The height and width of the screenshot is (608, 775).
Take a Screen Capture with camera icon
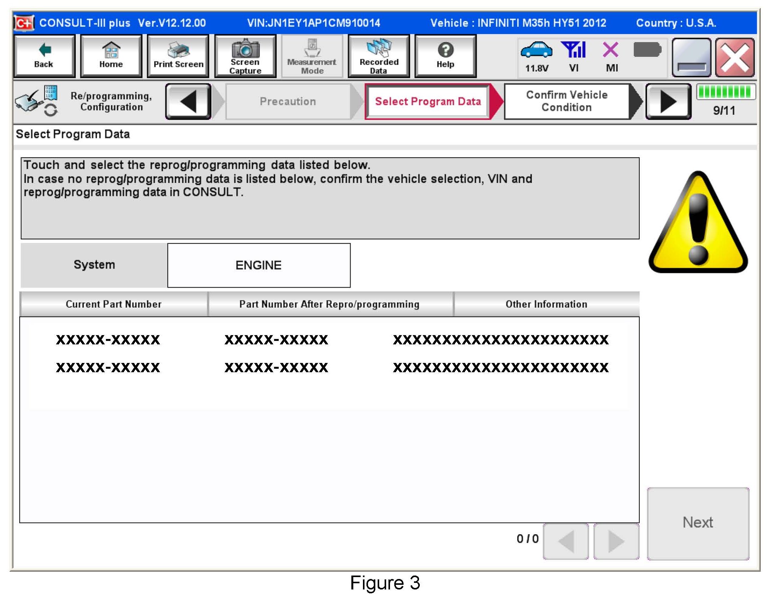pyautogui.click(x=245, y=56)
